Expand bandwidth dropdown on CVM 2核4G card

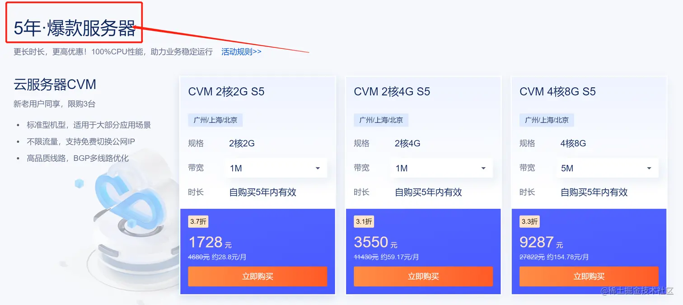tap(441, 168)
